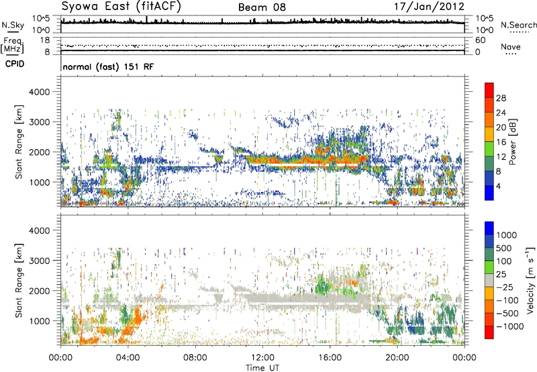Click the '-25' label on the velocity color bar
The width and height of the screenshot is (537, 372).
[x=505, y=287]
